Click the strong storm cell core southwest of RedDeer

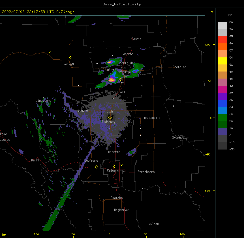(x=112, y=80)
